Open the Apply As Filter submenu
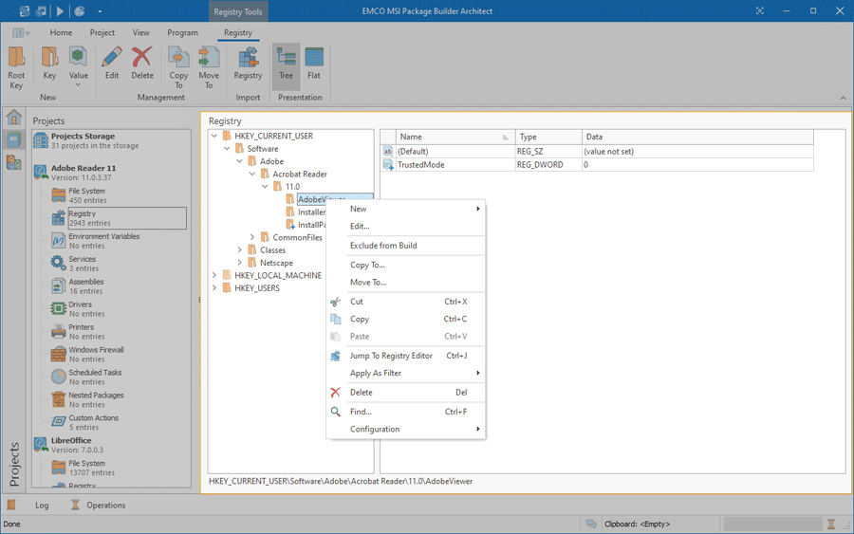This screenshot has height=534, width=854. click(x=406, y=373)
